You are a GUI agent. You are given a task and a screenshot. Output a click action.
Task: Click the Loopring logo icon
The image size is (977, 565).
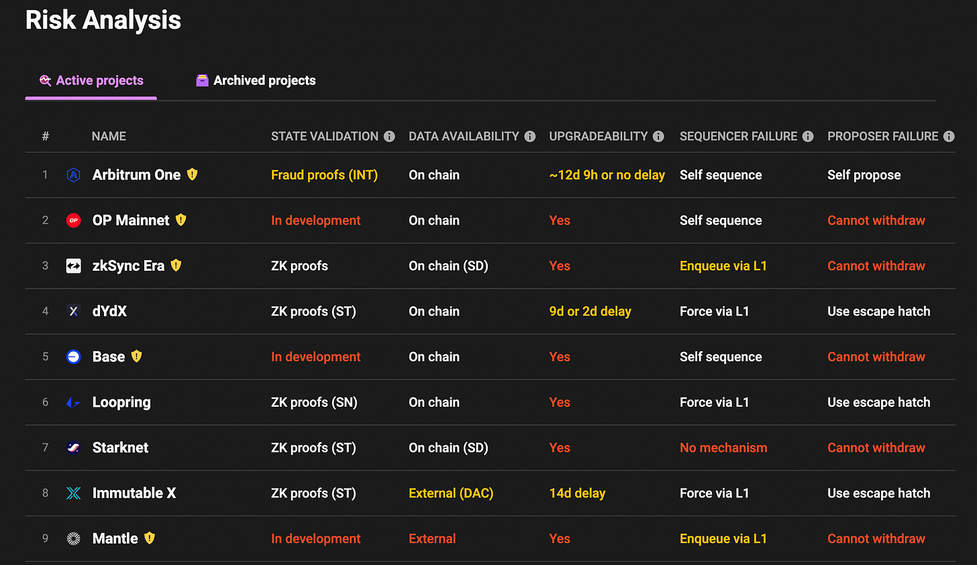[x=74, y=402]
